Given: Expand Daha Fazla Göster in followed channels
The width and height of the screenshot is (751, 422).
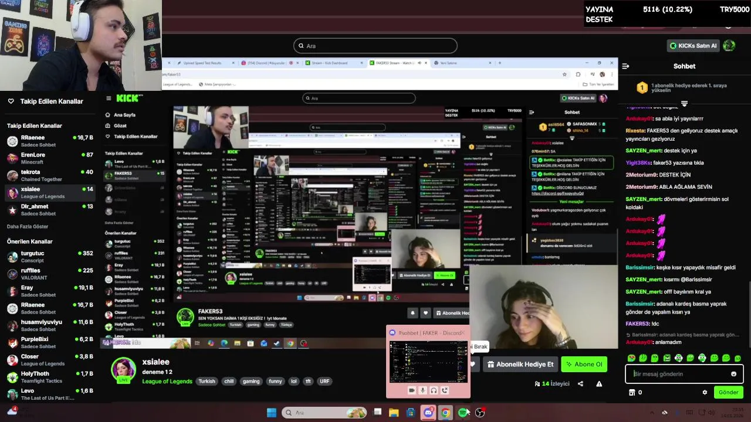Looking at the screenshot, I should (28, 226).
